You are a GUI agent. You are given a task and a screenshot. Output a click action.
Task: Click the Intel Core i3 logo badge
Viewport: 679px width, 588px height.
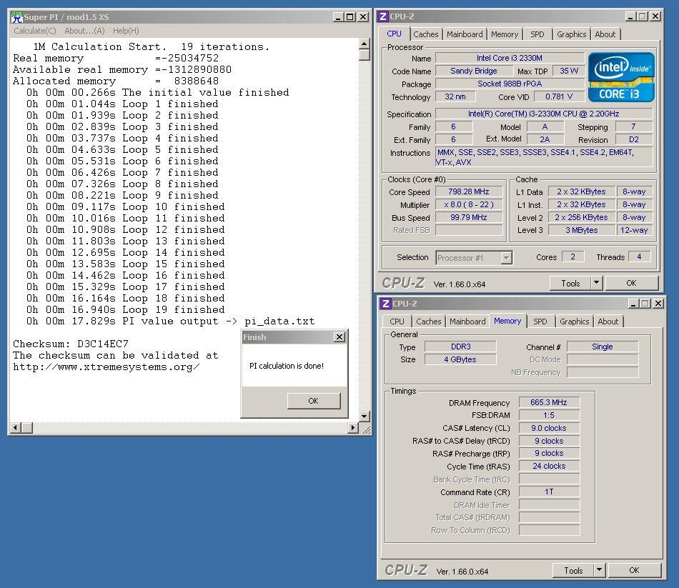[x=621, y=77]
